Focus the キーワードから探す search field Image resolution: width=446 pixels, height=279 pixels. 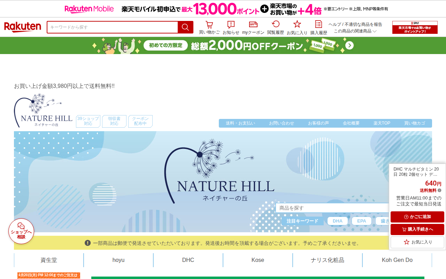tap(113, 27)
